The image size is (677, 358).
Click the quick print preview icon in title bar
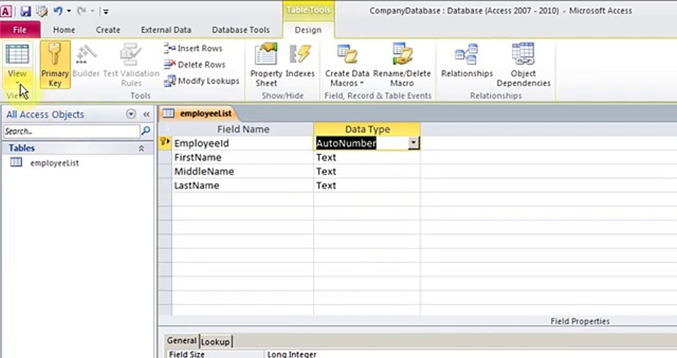tap(42, 11)
